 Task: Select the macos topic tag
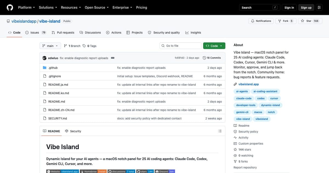tap(258, 112)
